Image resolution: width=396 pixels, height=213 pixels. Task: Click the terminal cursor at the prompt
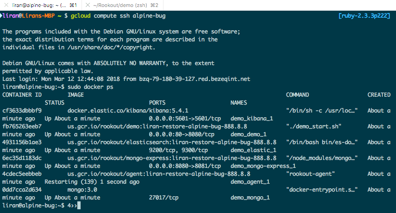tap(79, 206)
